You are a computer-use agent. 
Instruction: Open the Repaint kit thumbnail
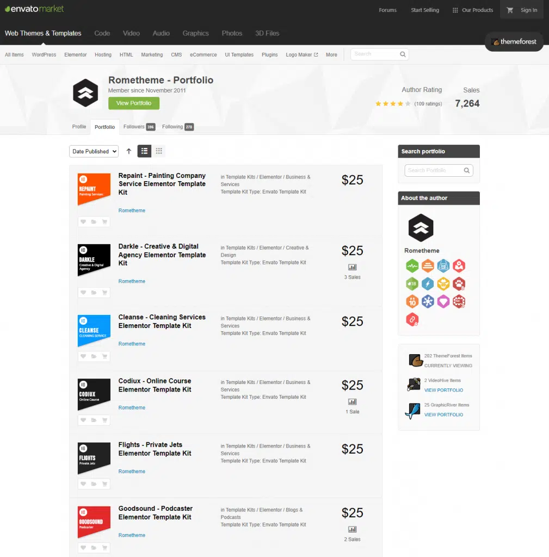(x=94, y=189)
